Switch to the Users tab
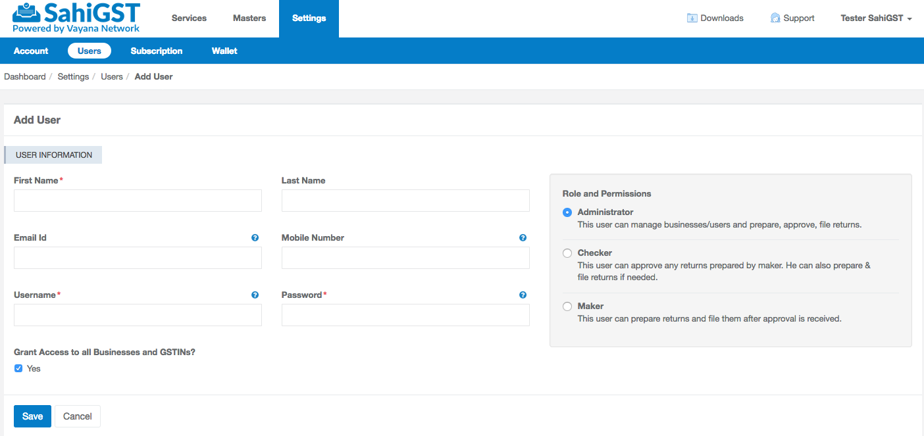 click(90, 51)
